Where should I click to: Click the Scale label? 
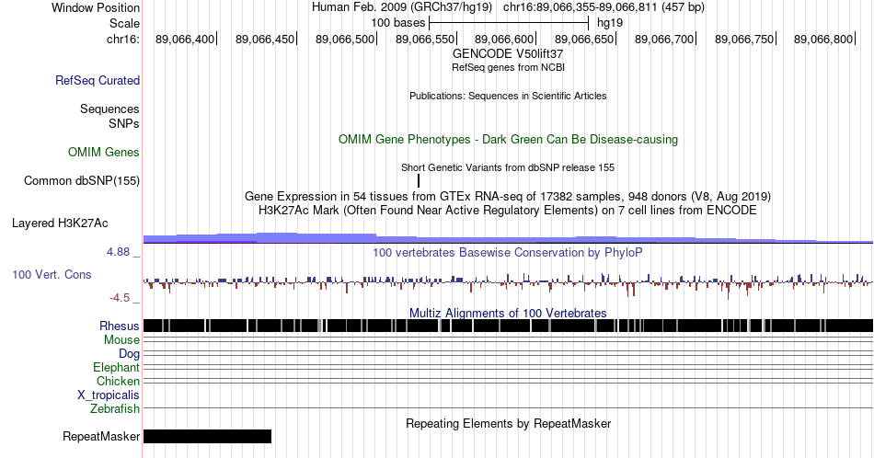[125, 23]
